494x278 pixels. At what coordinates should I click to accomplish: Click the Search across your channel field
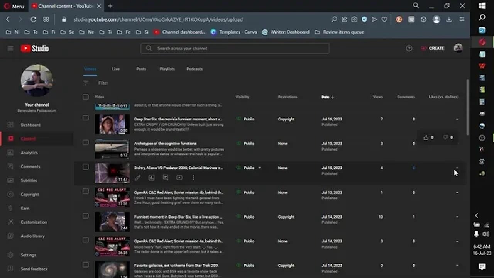(x=235, y=48)
